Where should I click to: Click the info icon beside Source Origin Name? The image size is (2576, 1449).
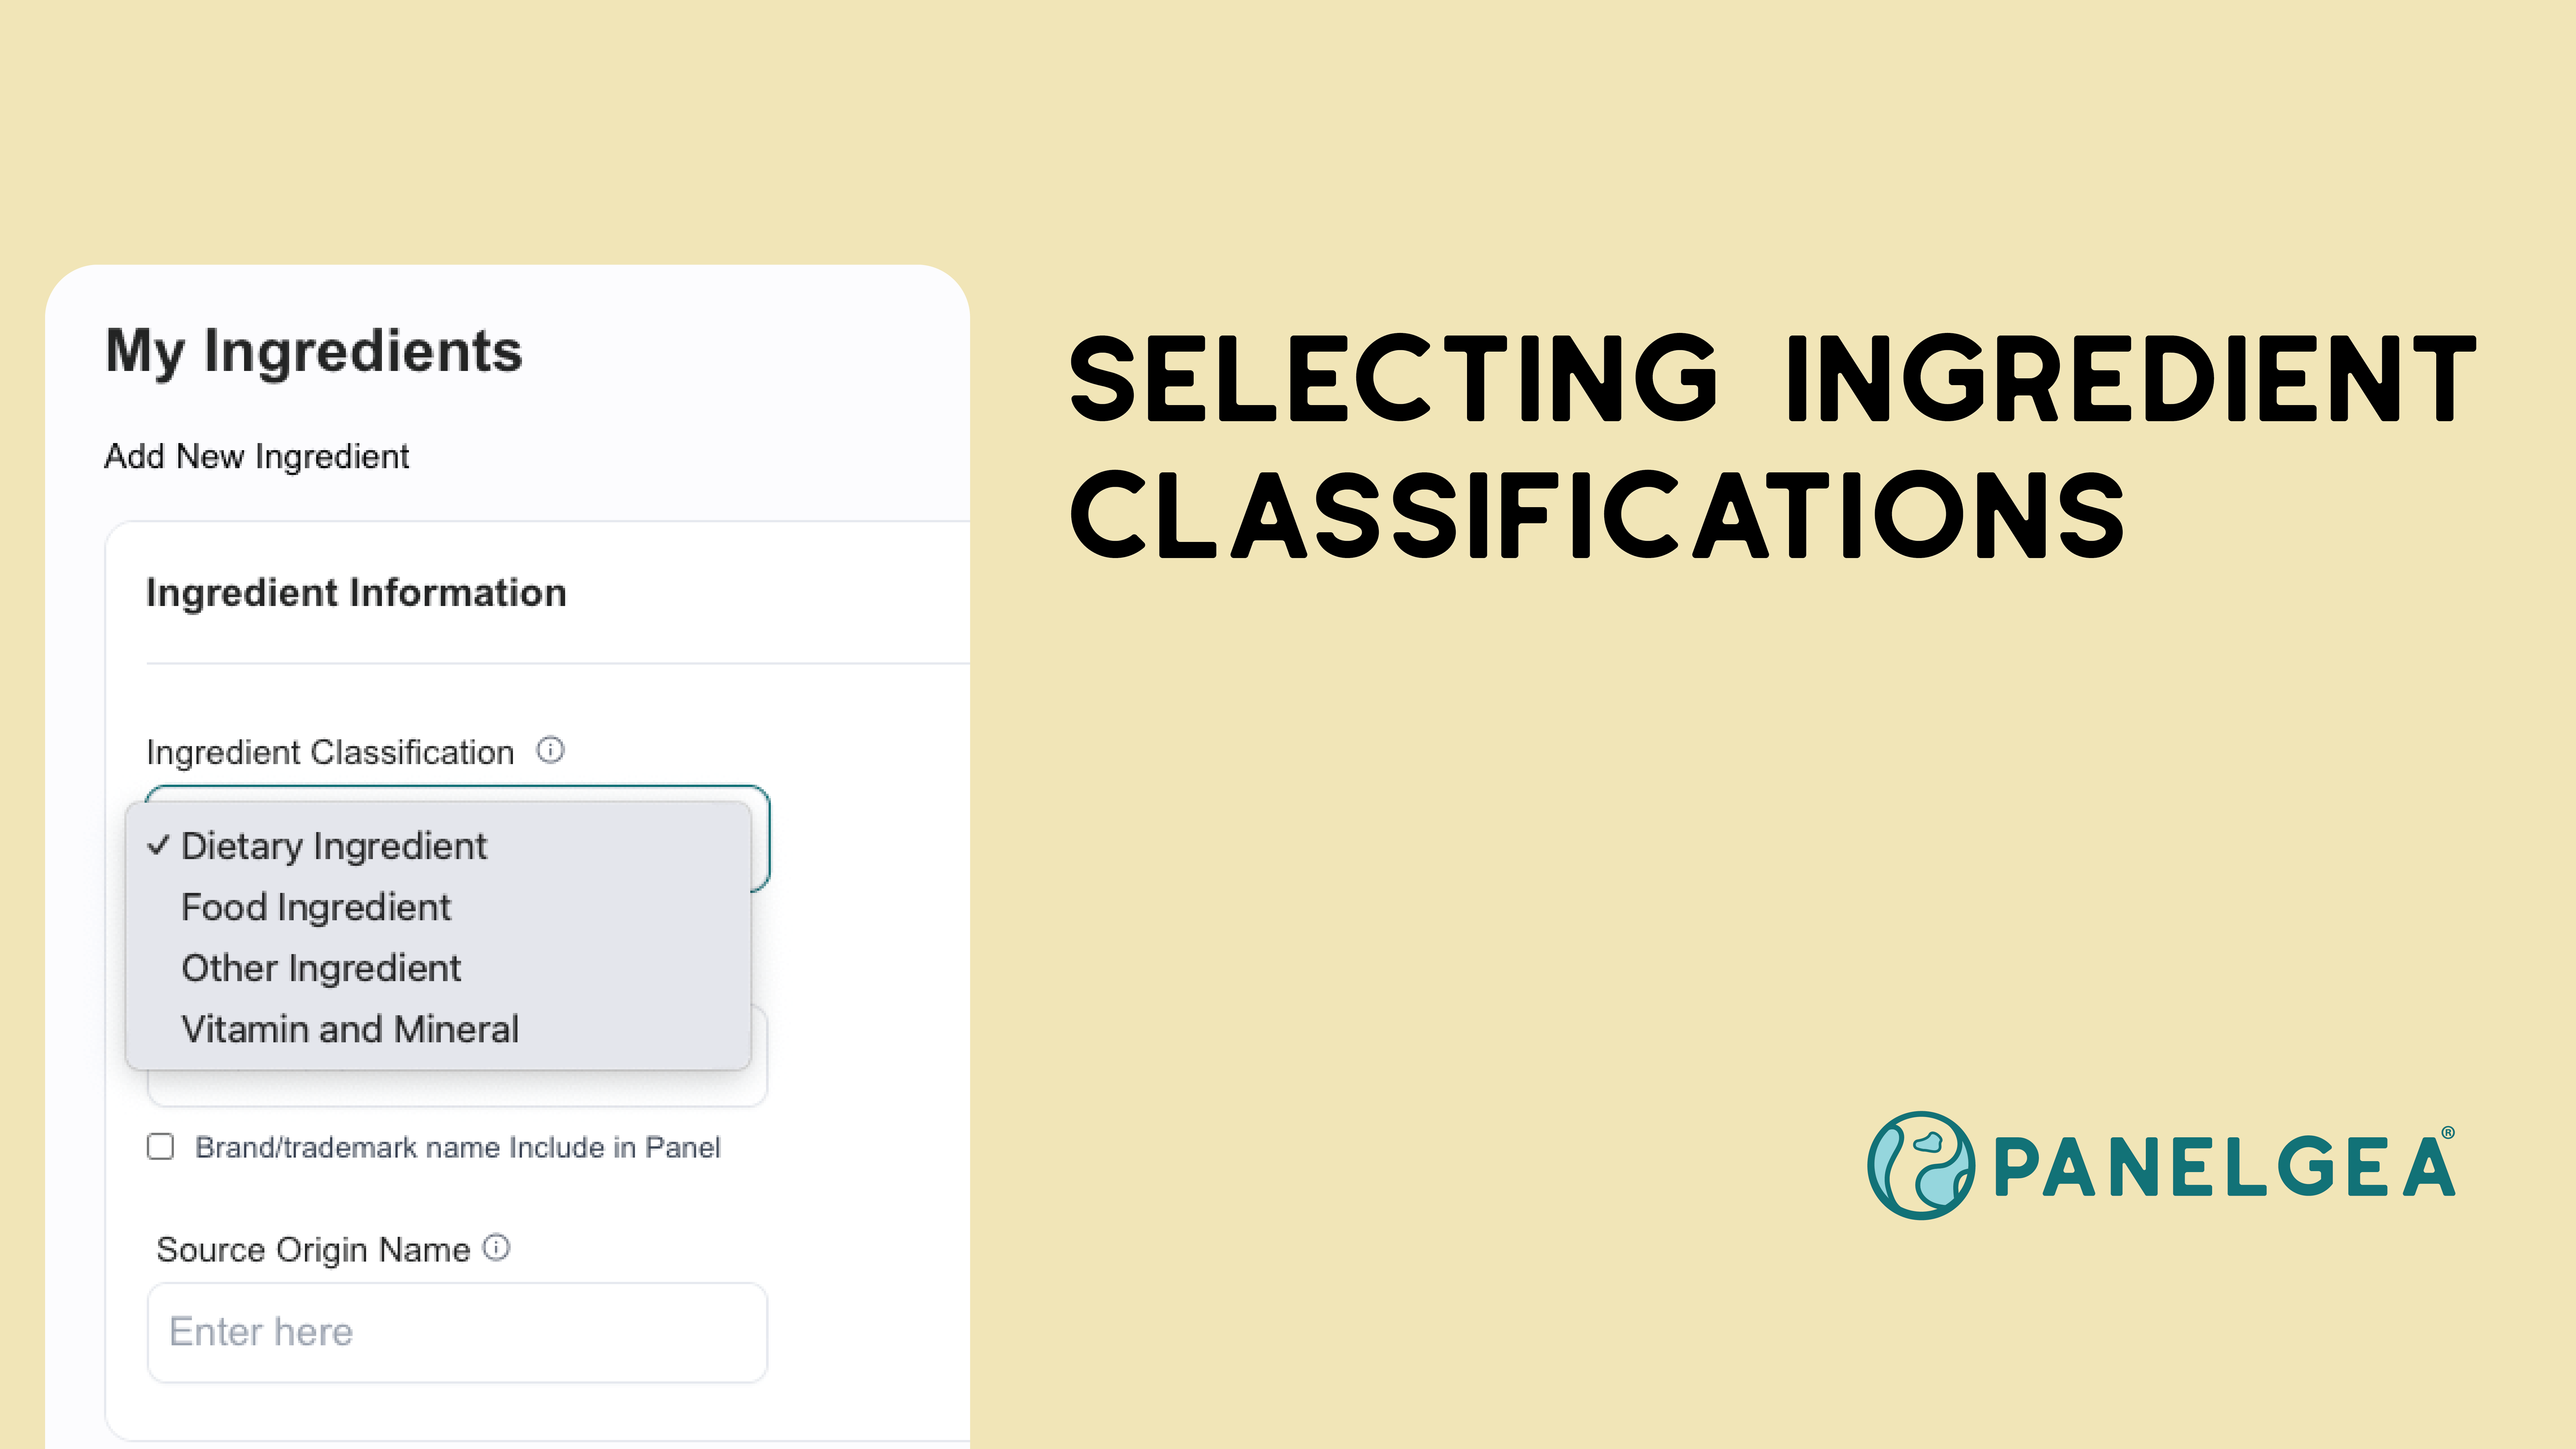496,1247
